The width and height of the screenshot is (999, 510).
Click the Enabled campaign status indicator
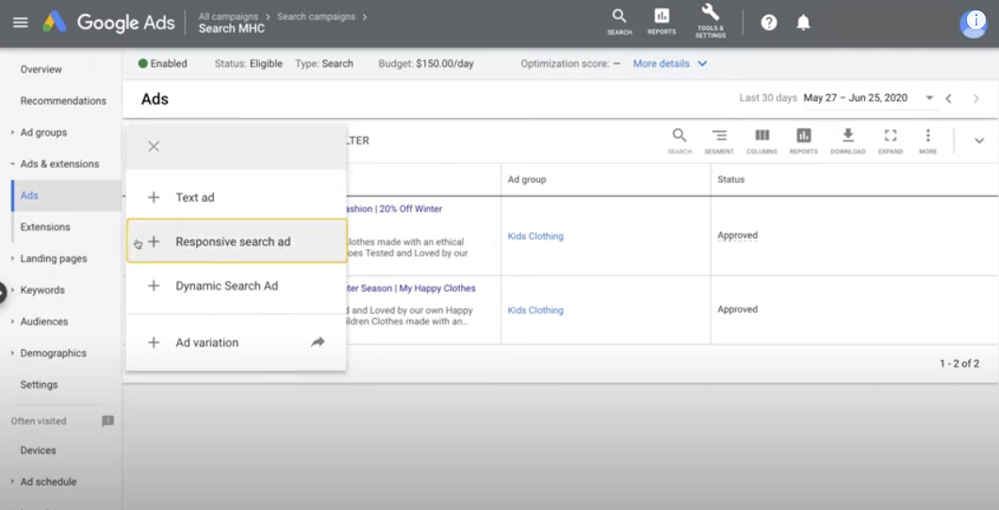[162, 64]
